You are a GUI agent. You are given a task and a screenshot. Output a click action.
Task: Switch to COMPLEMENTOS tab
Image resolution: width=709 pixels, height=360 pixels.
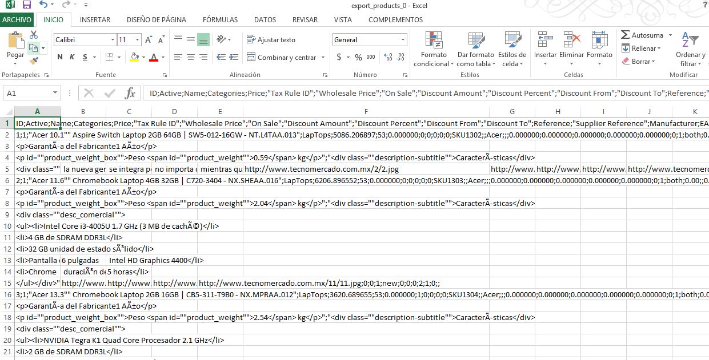click(x=396, y=19)
